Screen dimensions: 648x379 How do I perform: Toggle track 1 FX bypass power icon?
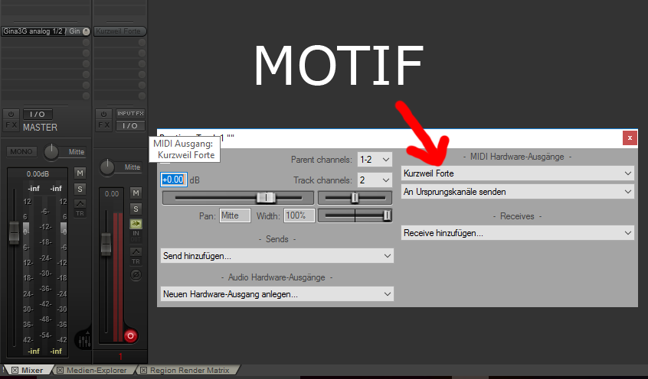coord(103,114)
